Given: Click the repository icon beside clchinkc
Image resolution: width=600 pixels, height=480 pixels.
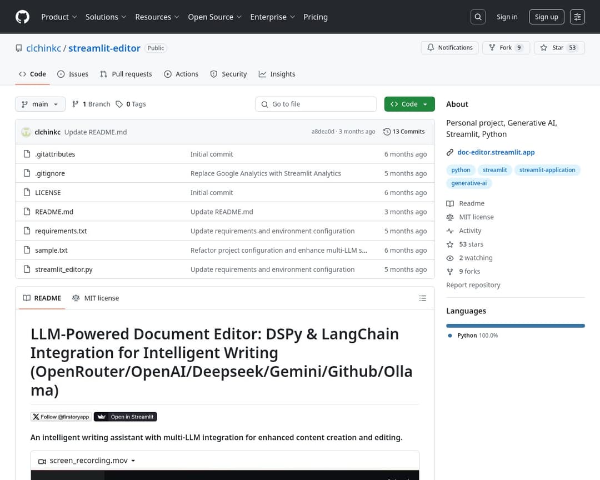Looking at the screenshot, I should point(19,48).
